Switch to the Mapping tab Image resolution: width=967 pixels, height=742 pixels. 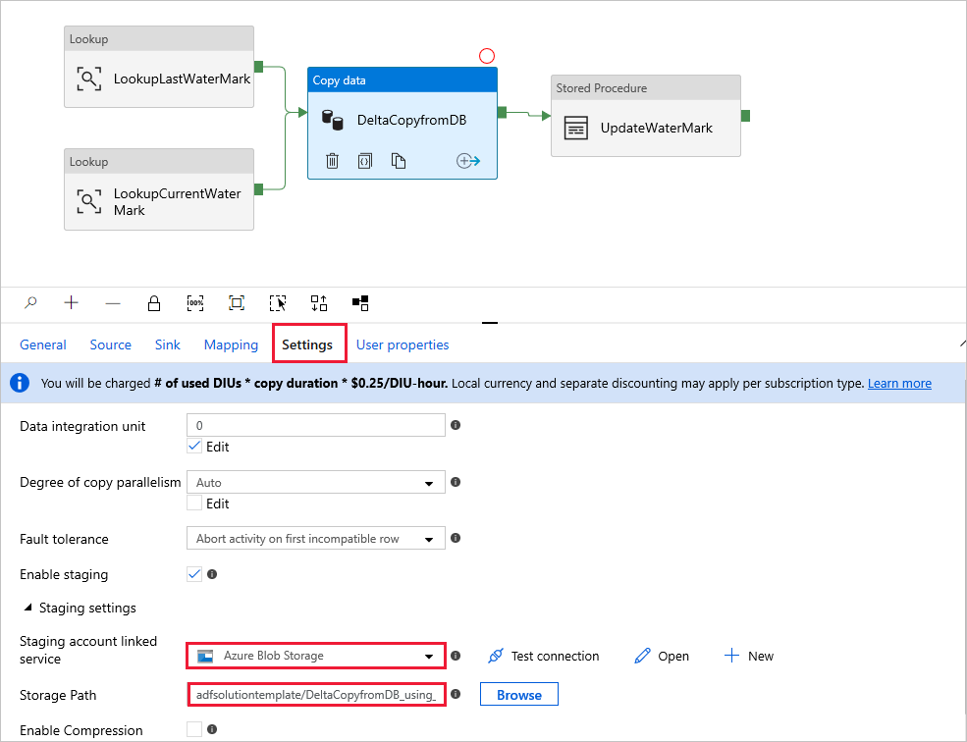[231, 344]
